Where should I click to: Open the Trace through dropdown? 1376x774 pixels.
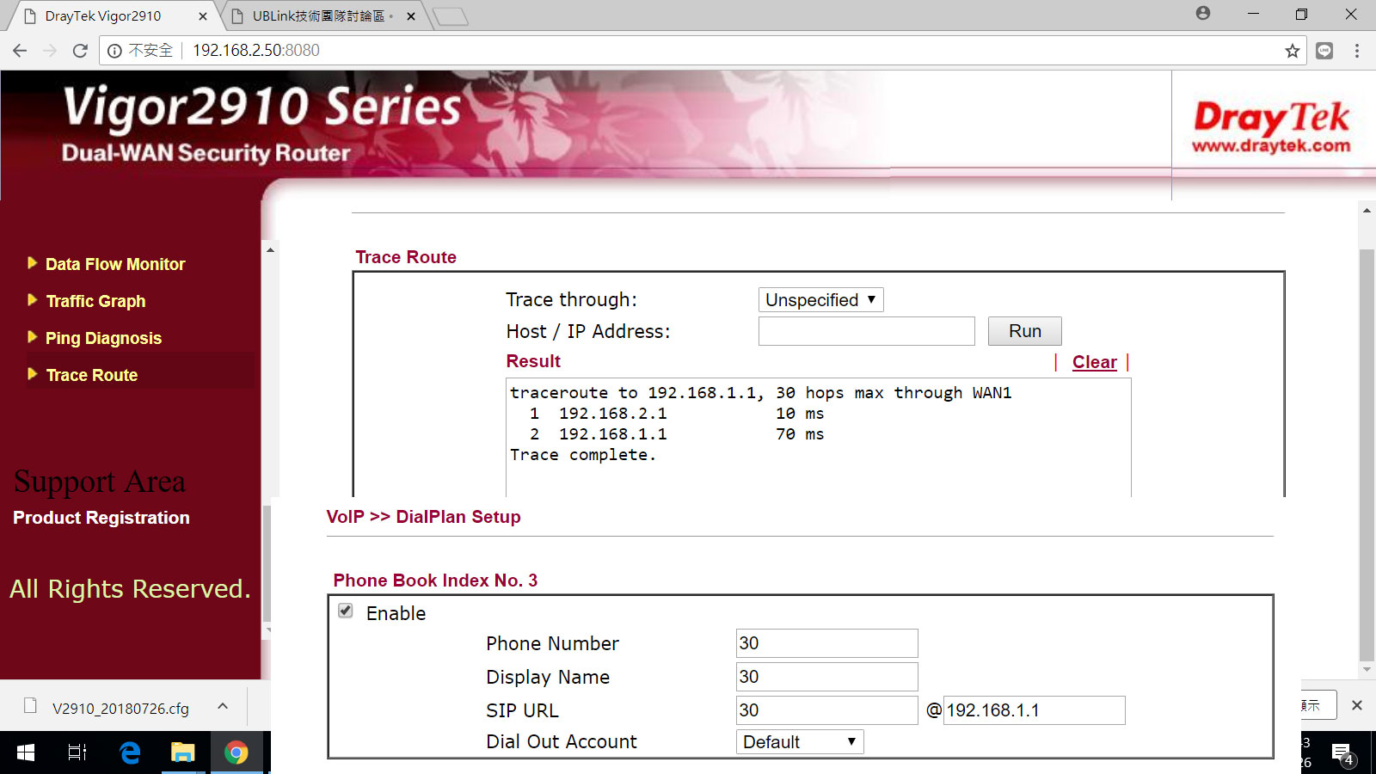coord(820,299)
